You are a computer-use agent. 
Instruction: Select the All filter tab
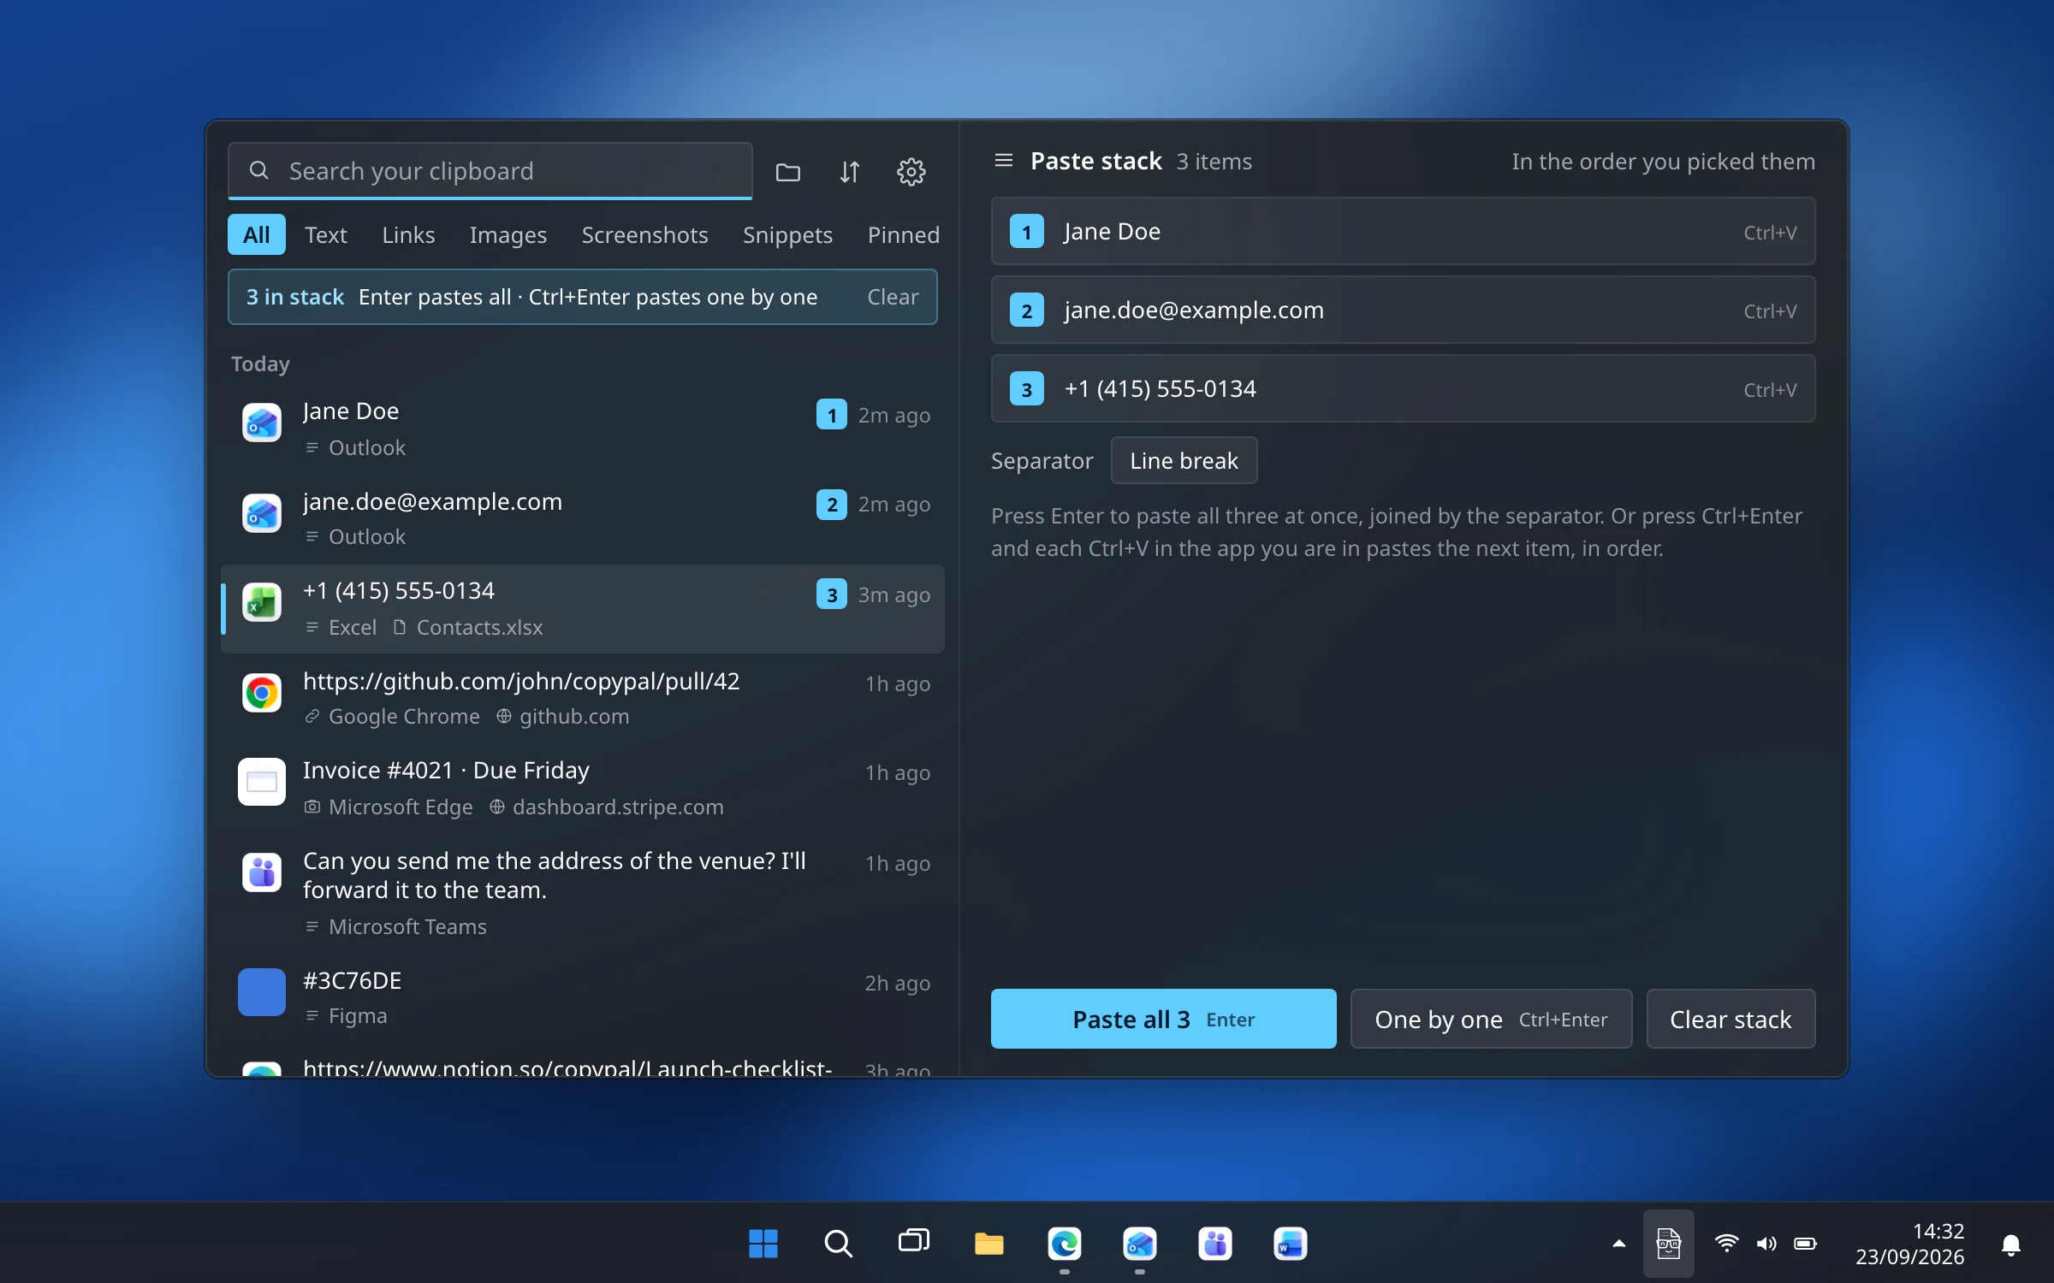pyautogui.click(x=256, y=234)
